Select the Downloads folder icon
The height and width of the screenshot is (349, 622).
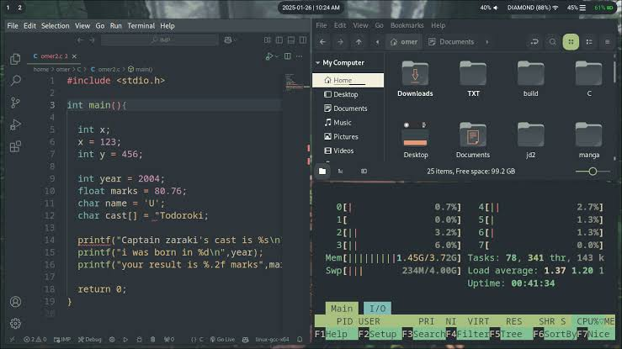415,73
